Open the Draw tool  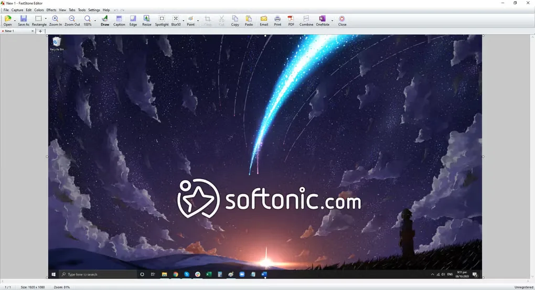pos(105,20)
